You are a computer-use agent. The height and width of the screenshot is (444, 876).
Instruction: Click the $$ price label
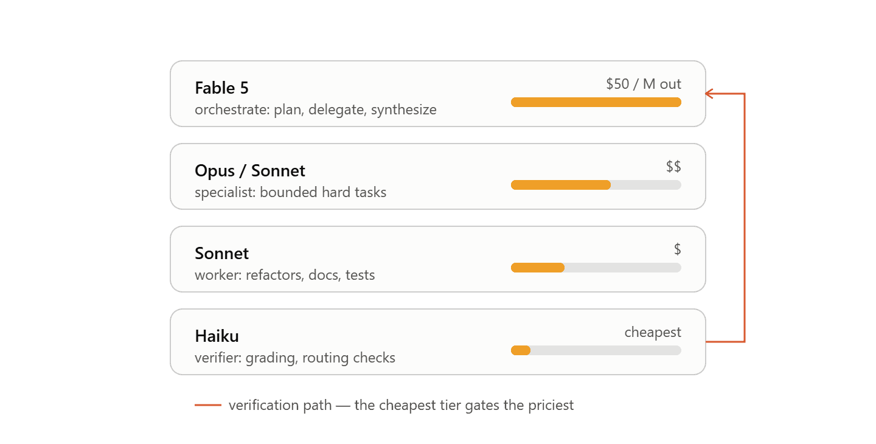pyautogui.click(x=673, y=167)
